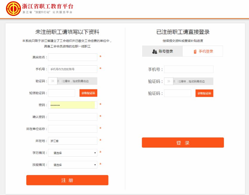Click registration slider handle arrow icon
This screenshot has height=195, width=249.
(53, 81)
